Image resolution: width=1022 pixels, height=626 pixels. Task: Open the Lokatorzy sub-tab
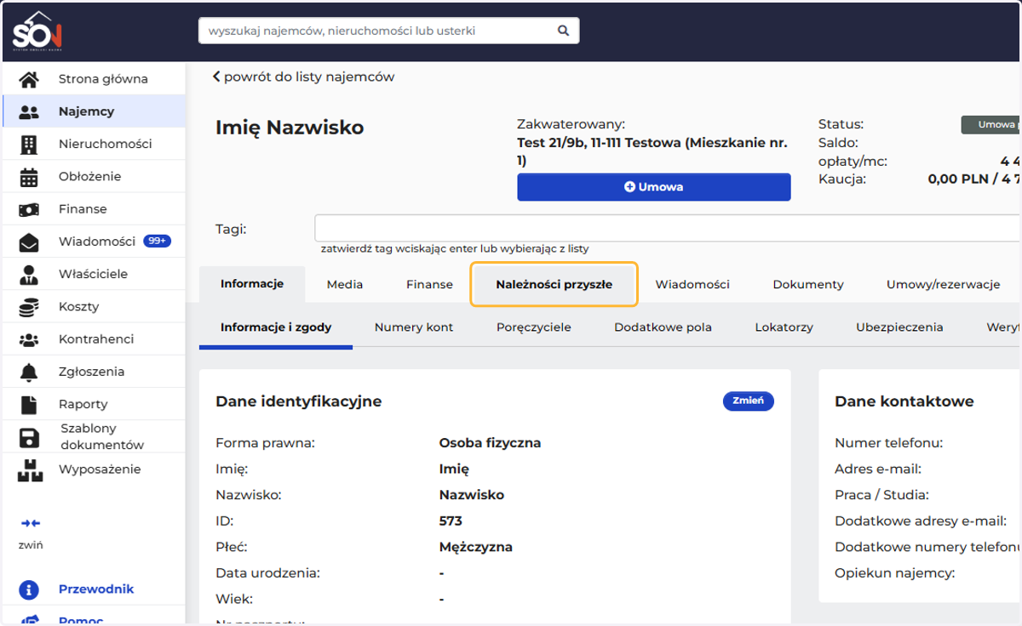[784, 327]
